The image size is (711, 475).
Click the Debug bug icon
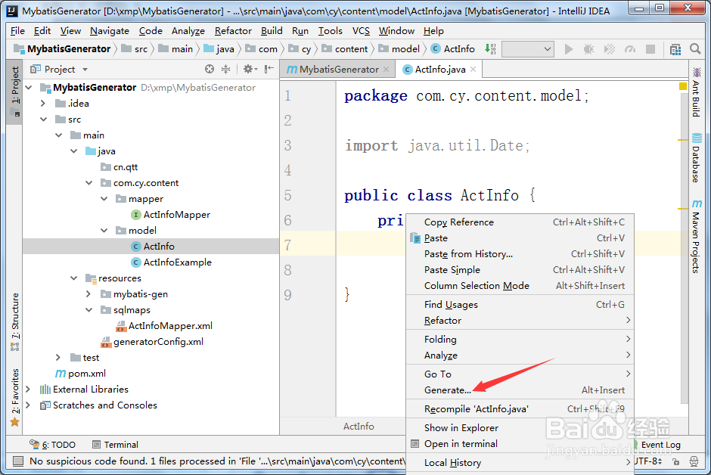[x=588, y=49]
